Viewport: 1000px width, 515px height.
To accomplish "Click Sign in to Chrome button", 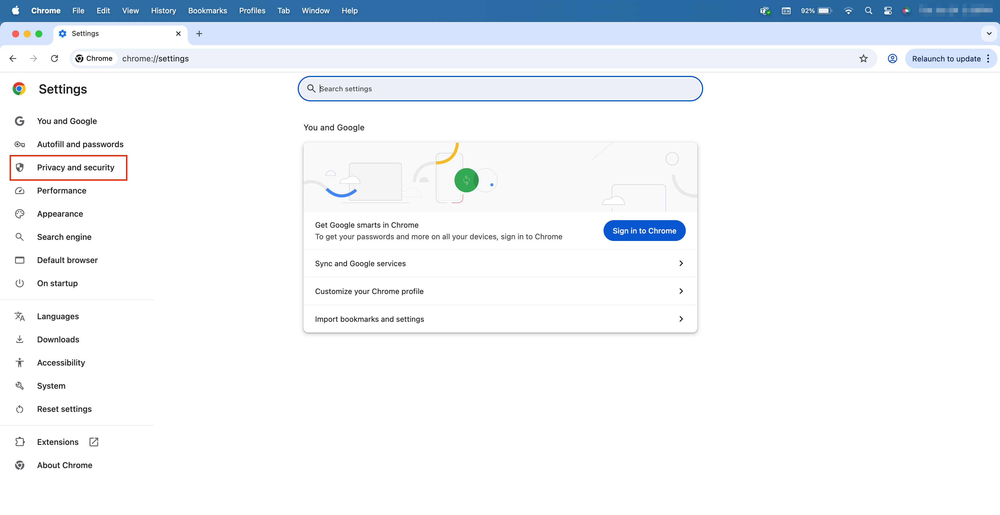I will [x=644, y=231].
